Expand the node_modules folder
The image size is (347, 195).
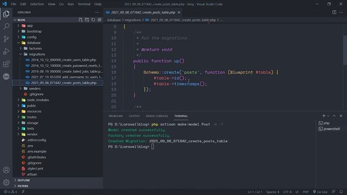58,100
